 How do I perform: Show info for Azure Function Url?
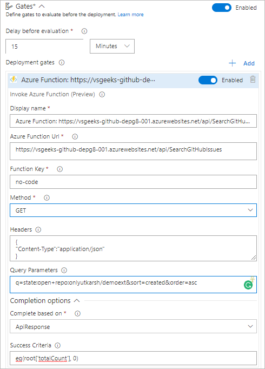[x=75, y=136]
